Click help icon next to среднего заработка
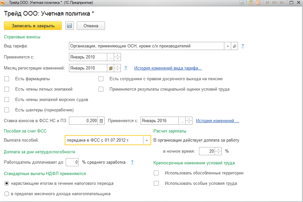 click(x=132, y=162)
